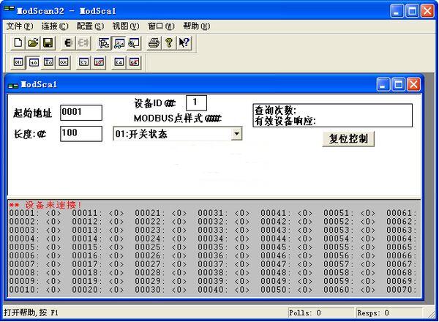This screenshot has width=439, height=322.
Task: Click the 设备ID input field
Action: 196,102
